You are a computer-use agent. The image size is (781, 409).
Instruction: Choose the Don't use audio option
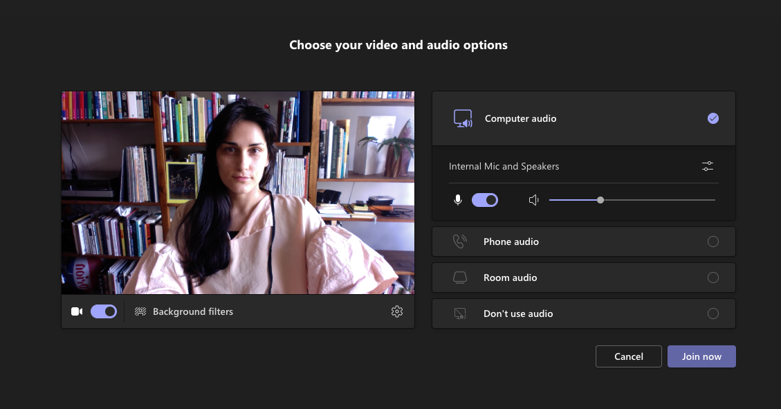click(584, 313)
